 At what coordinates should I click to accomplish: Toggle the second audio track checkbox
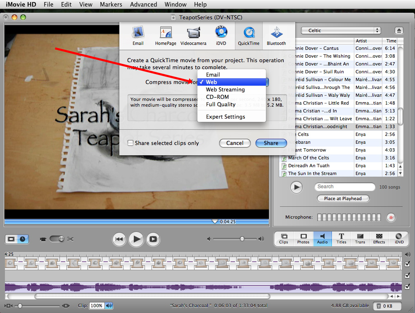(407, 287)
